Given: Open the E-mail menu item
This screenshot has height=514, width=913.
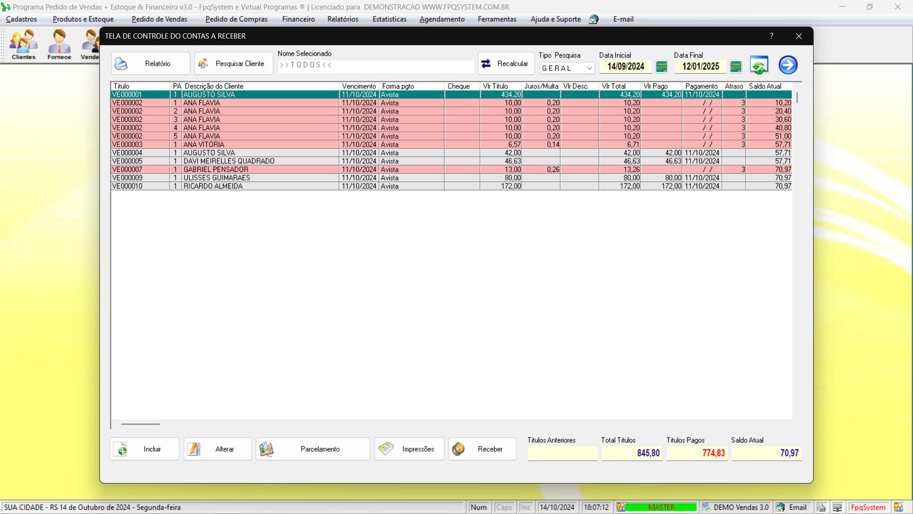Looking at the screenshot, I should [x=623, y=20].
